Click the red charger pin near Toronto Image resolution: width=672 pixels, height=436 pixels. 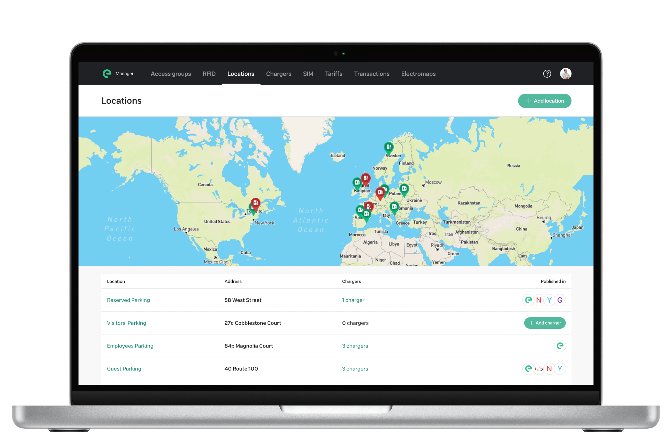click(x=256, y=203)
